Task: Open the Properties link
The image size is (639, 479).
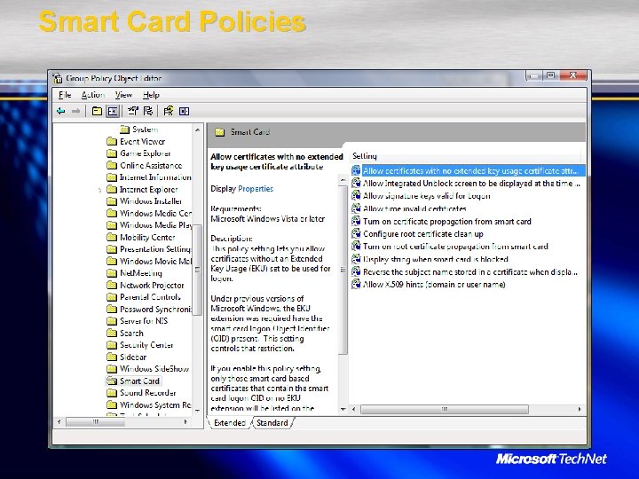Action: [256, 189]
